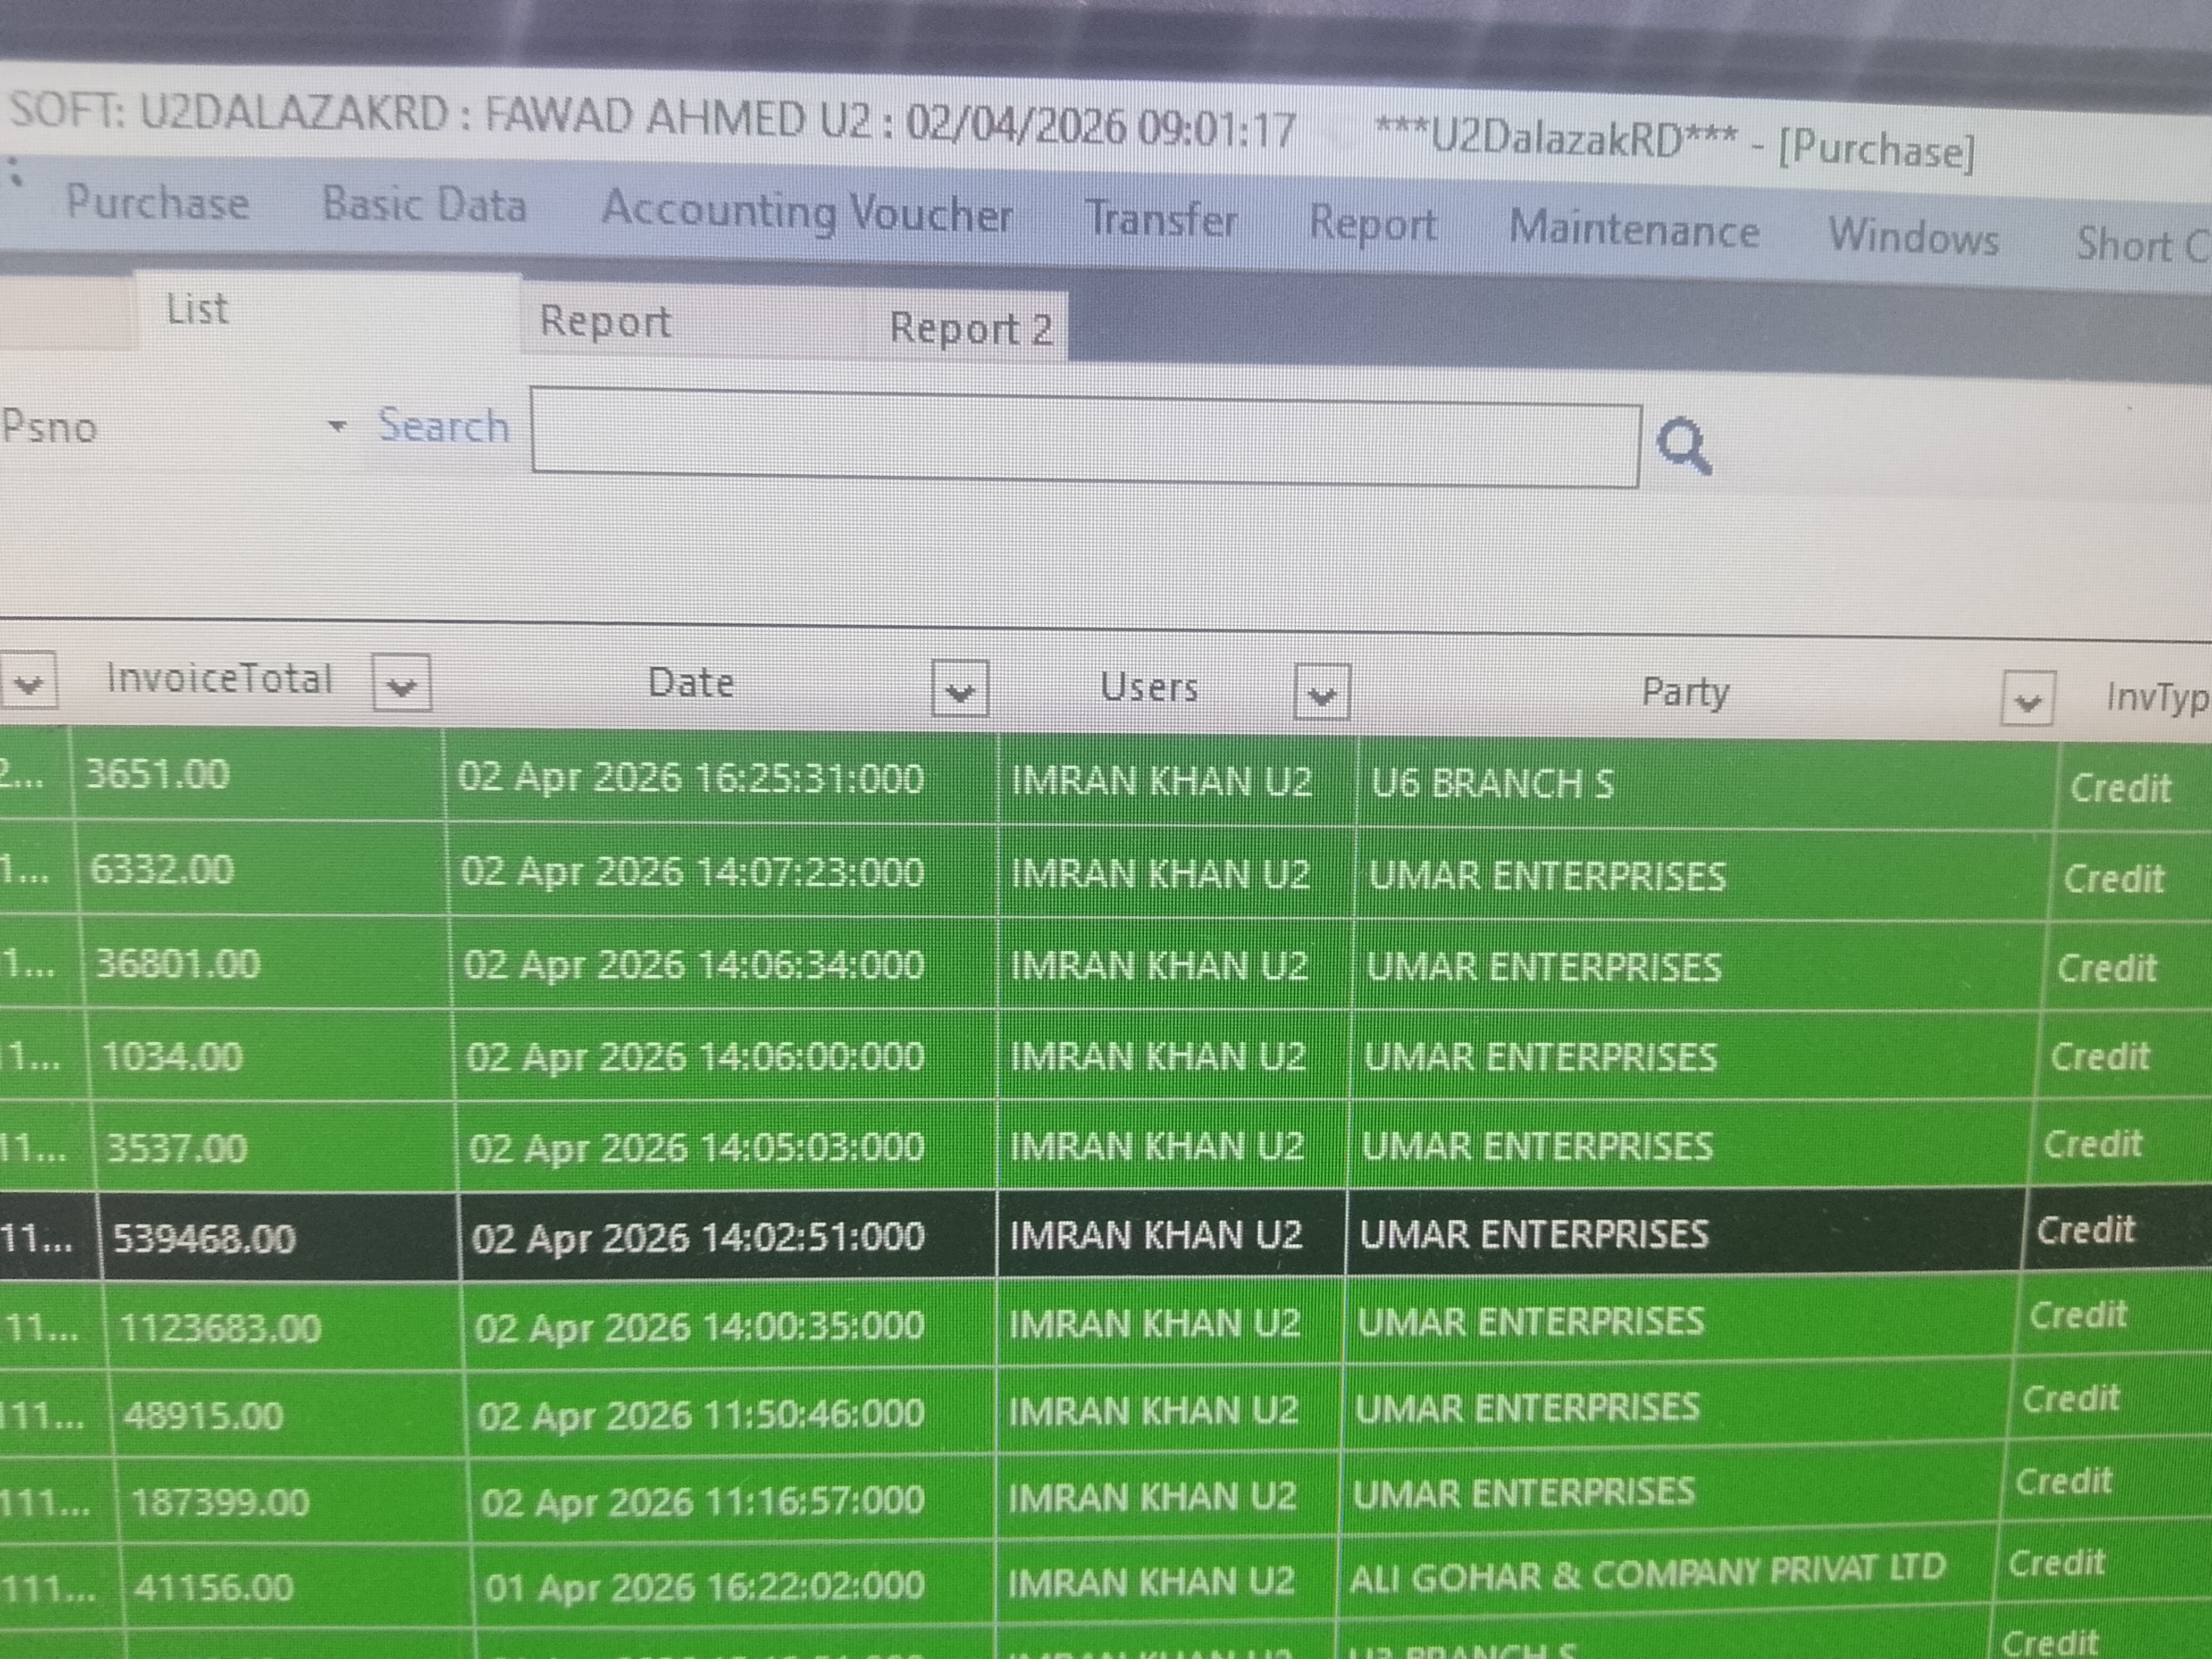Click IMRAN KHAN U2 in 14:00:35 row
The width and height of the screenshot is (2212, 1659).
[1154, 1324]
